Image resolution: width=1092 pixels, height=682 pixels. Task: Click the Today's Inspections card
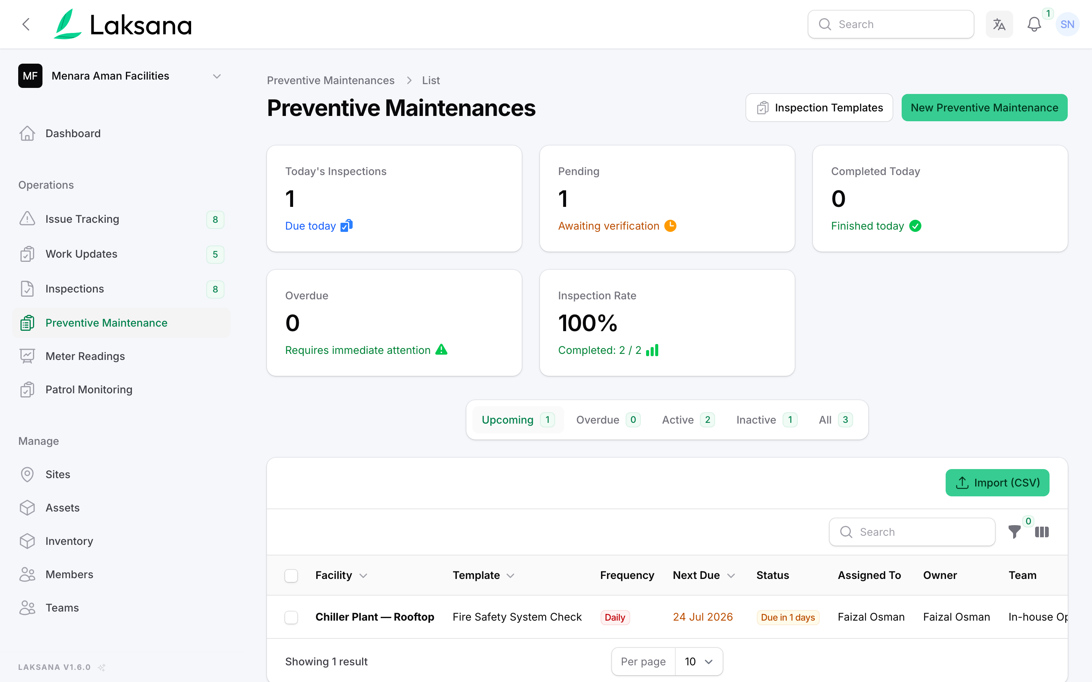(394, 199)
